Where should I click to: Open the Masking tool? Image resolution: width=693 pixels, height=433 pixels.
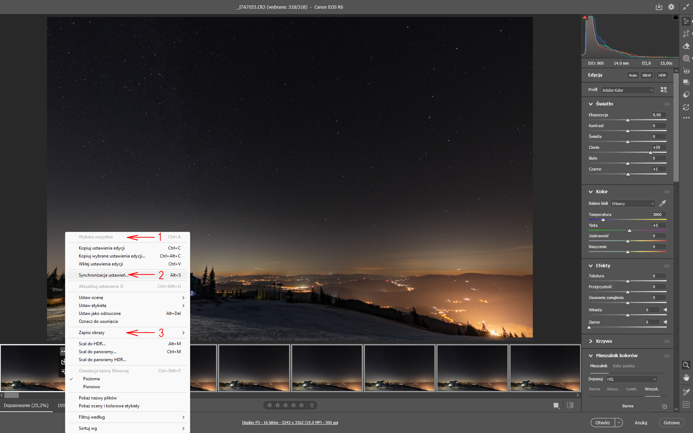tap(686, 58)
